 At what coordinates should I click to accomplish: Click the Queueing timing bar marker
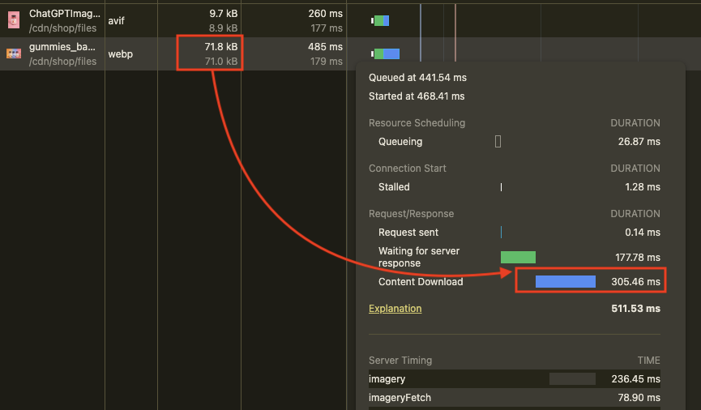[498, 142]
